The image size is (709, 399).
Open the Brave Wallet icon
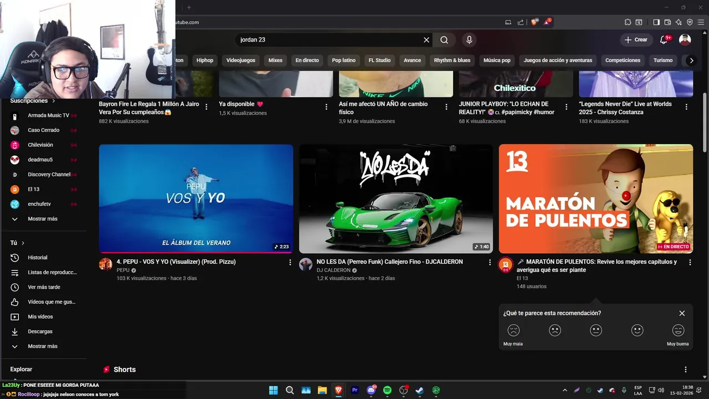667,22
